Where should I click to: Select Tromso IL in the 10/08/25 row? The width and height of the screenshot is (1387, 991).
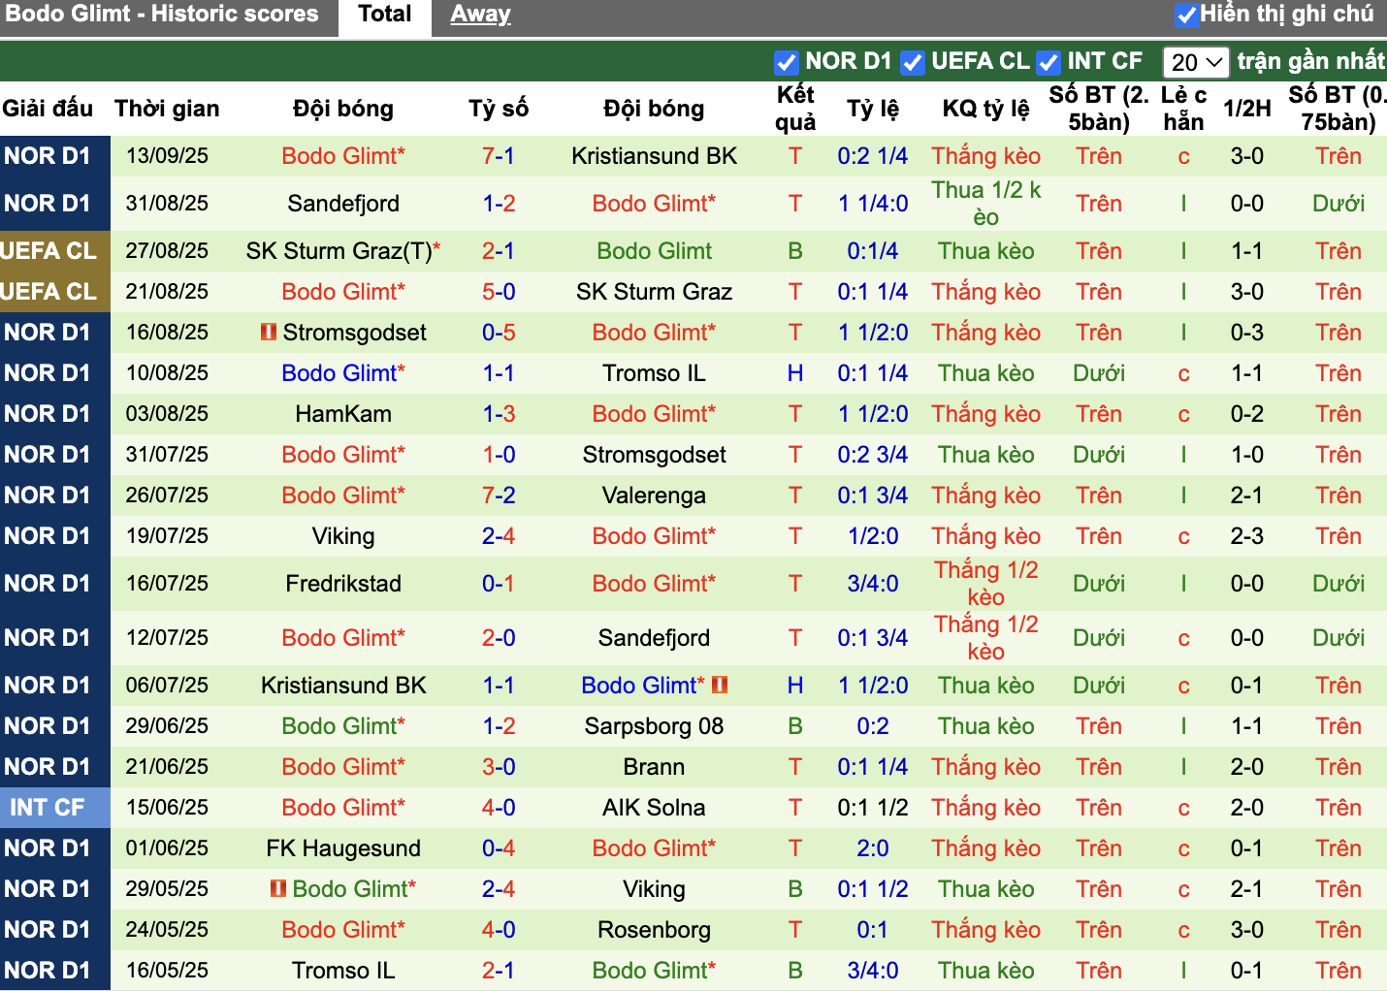click(x=654, y=373)
